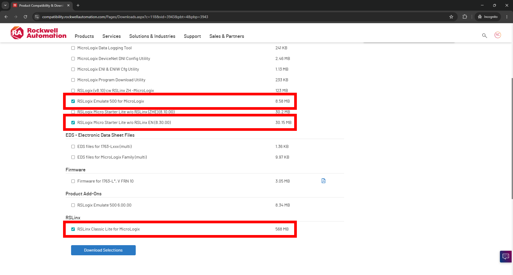Uncheck RSLogix Micro Starter Lite EN (8.30.00)
Viewport: 513px width, 275px height.
coord(73,123)
